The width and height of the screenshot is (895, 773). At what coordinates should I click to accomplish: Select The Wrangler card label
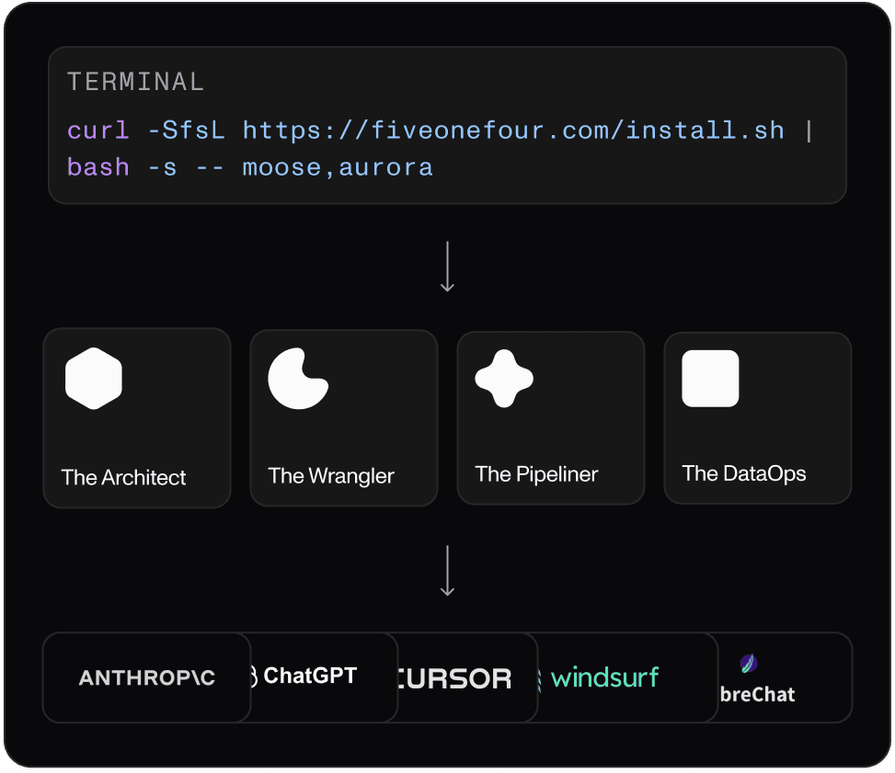331,476
